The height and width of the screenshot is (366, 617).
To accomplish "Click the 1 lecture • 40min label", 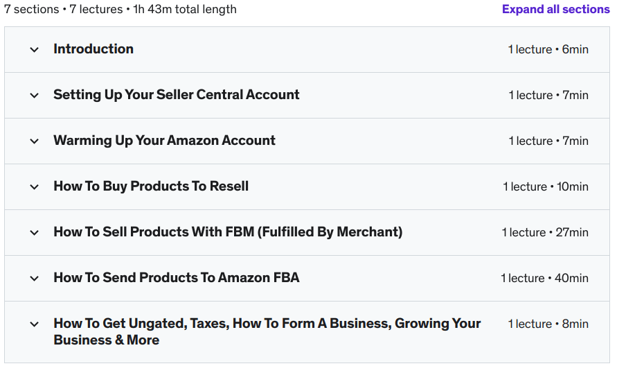I will click(544, 279).
